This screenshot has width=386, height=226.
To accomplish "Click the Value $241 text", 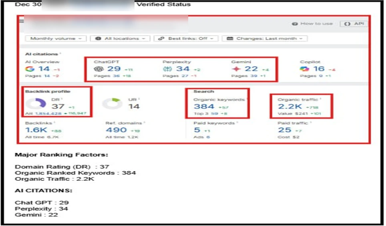I will click(293, 114).
